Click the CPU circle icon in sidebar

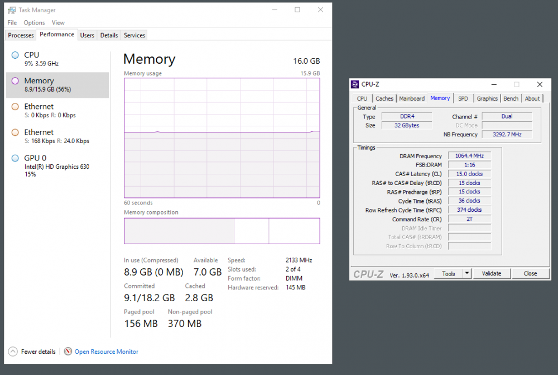tap(15, 55)
